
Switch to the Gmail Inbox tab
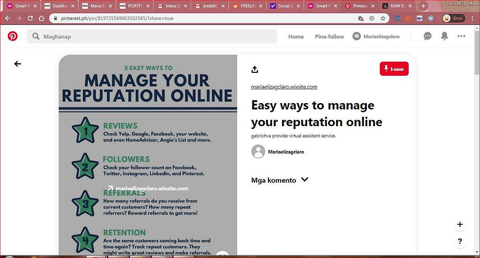172,6
